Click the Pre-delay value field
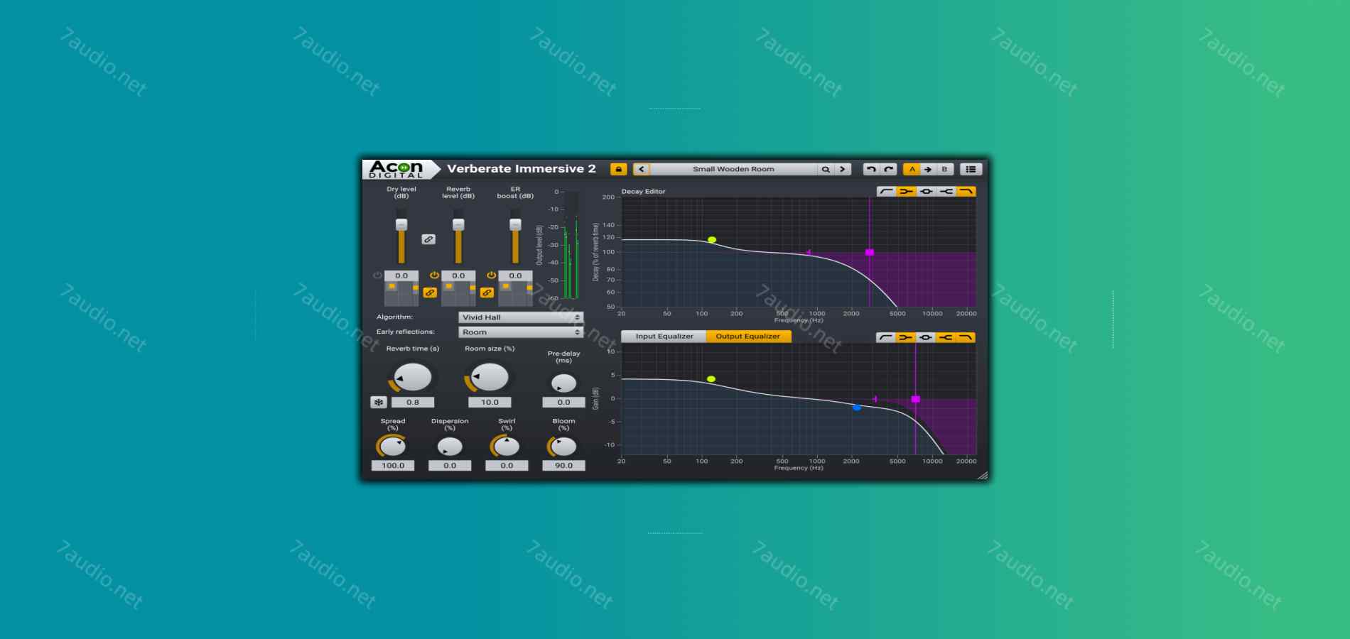Viewport: 1350px width, 639px height. point(563,403)
